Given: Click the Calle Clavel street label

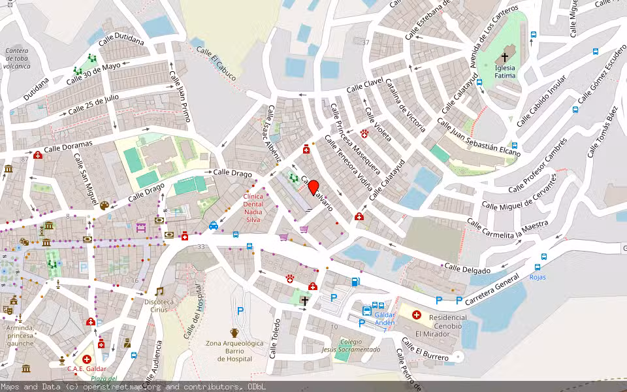Looking at the screenshot, I should coord(364,85).
